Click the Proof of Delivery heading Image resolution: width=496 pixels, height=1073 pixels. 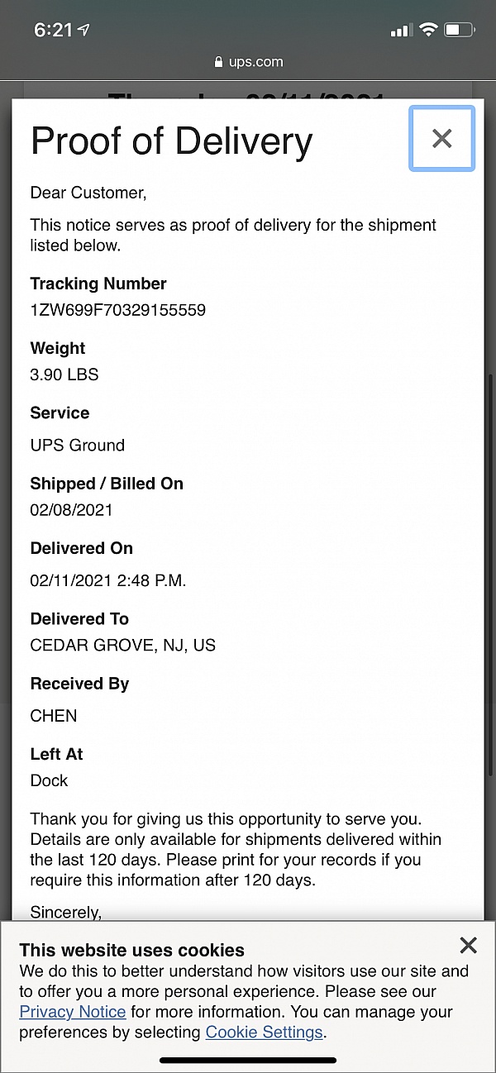(172, 141)
